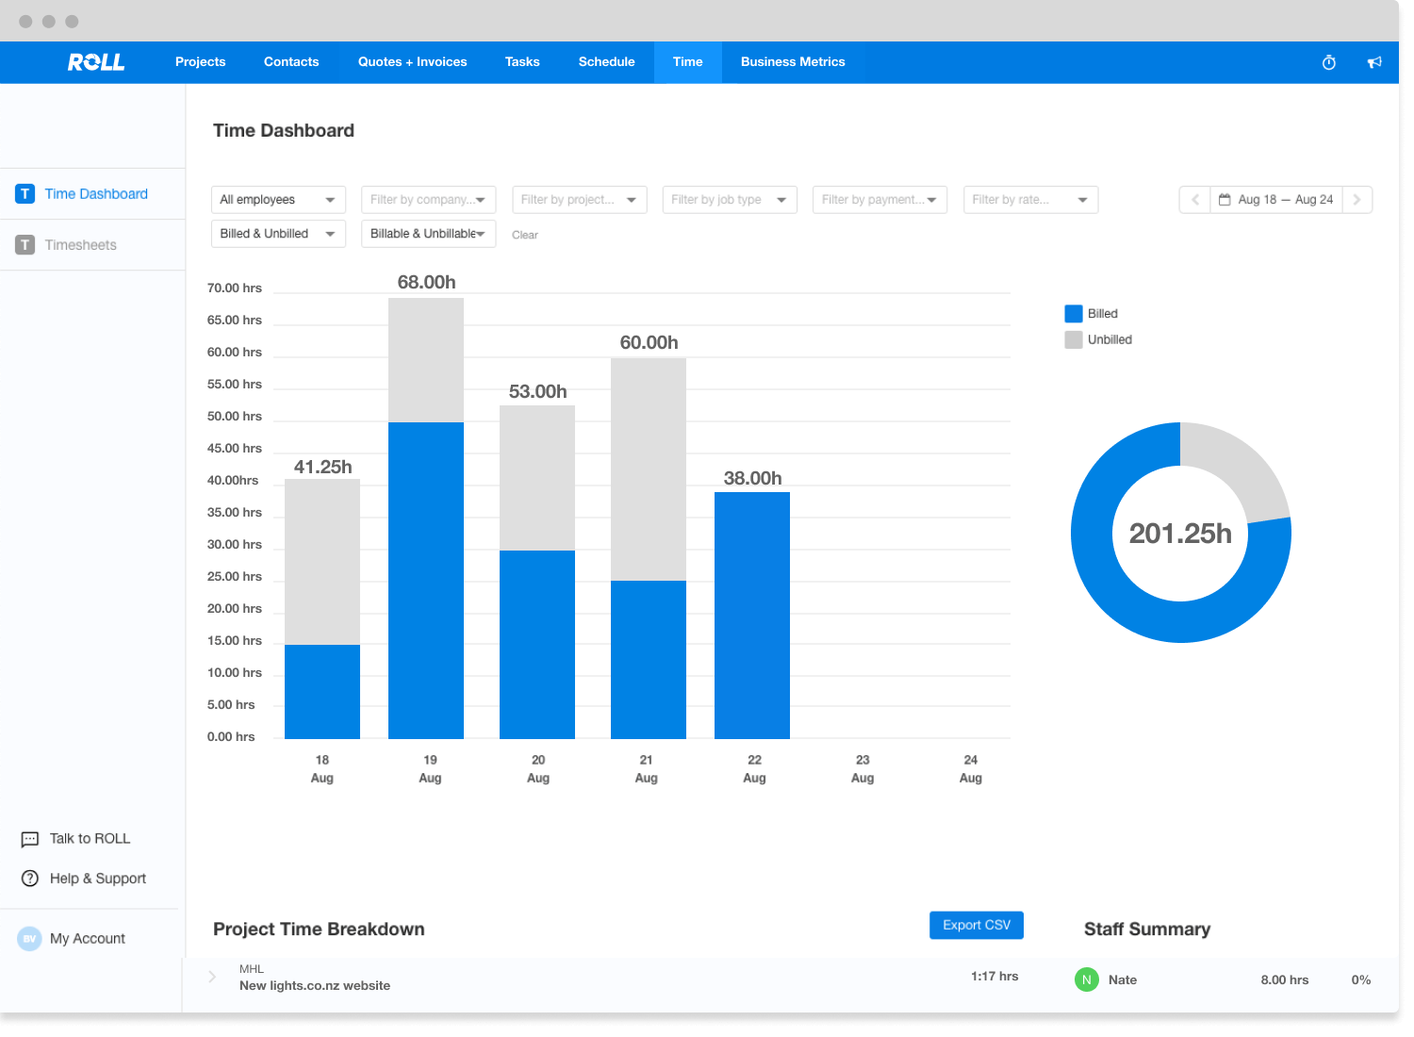1414x1037 pixels.
Task: Switch to the Quotes + Invoices tab
Action: 412,62
